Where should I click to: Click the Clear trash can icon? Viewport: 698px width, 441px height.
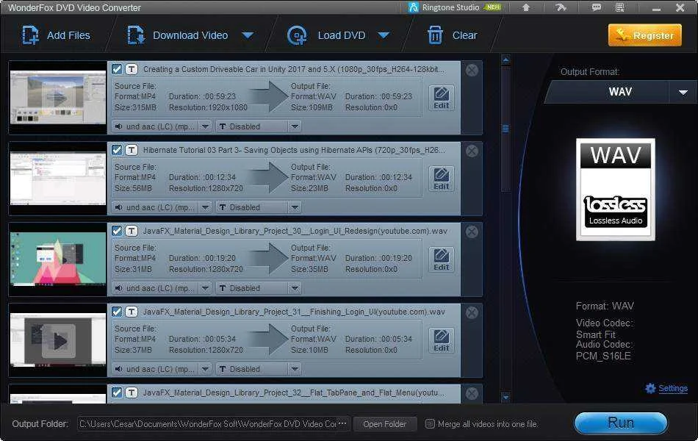coord(435,35)
